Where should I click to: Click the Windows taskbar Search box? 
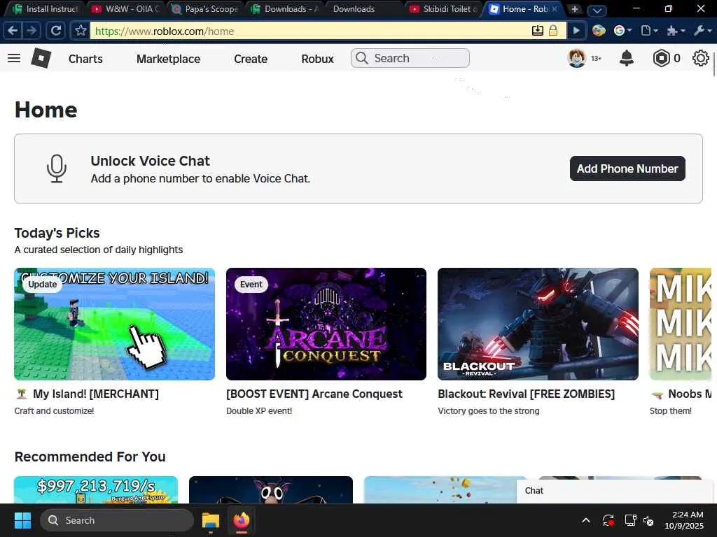tap(117, 520)
